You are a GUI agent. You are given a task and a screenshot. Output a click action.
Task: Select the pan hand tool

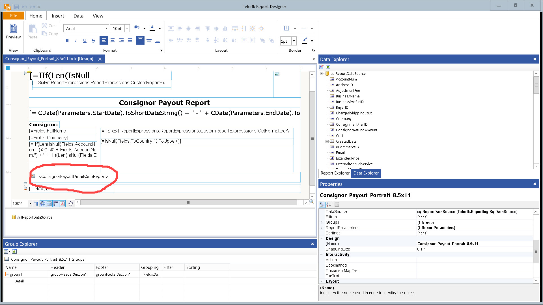70,203
